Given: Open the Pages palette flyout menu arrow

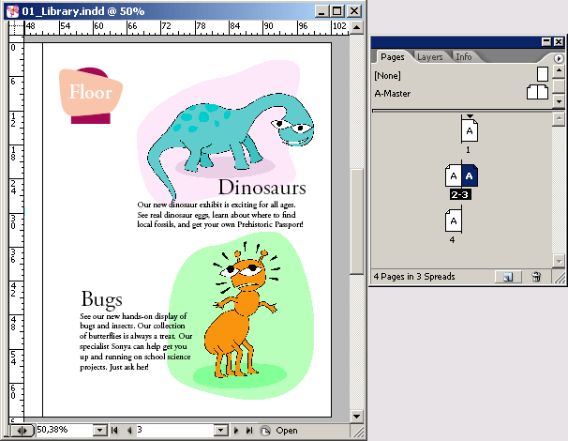Looking at the screenshot, I should [559, 58].
